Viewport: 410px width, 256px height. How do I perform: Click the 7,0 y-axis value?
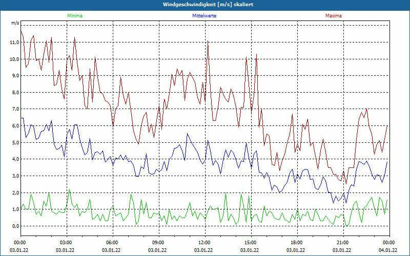click(x=15, y=109)
